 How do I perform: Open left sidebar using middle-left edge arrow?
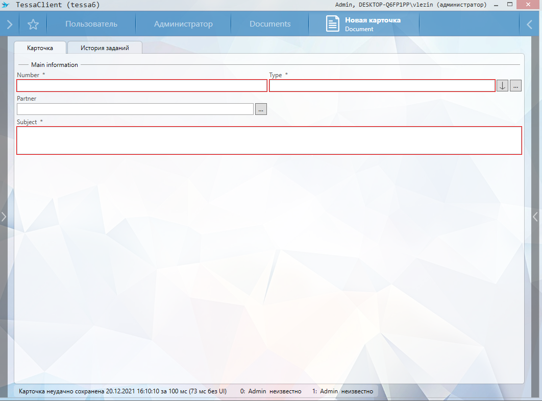(x=4, y=217)
